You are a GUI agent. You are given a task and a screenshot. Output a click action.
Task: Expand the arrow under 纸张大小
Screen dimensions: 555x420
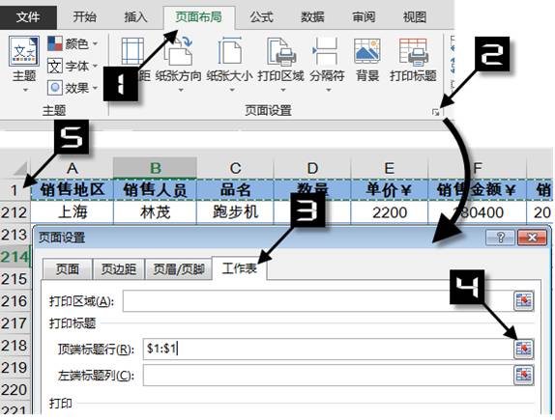pos(232,90)
